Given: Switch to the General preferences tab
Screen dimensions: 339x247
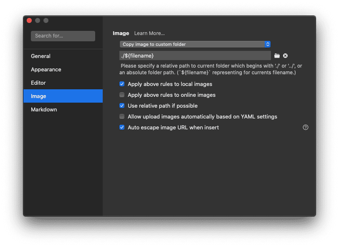Looking at the screenshot, I should [40, 56].
